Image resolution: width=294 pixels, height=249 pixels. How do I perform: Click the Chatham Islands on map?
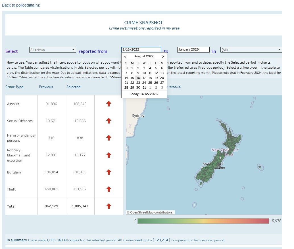tap(260, 167)
